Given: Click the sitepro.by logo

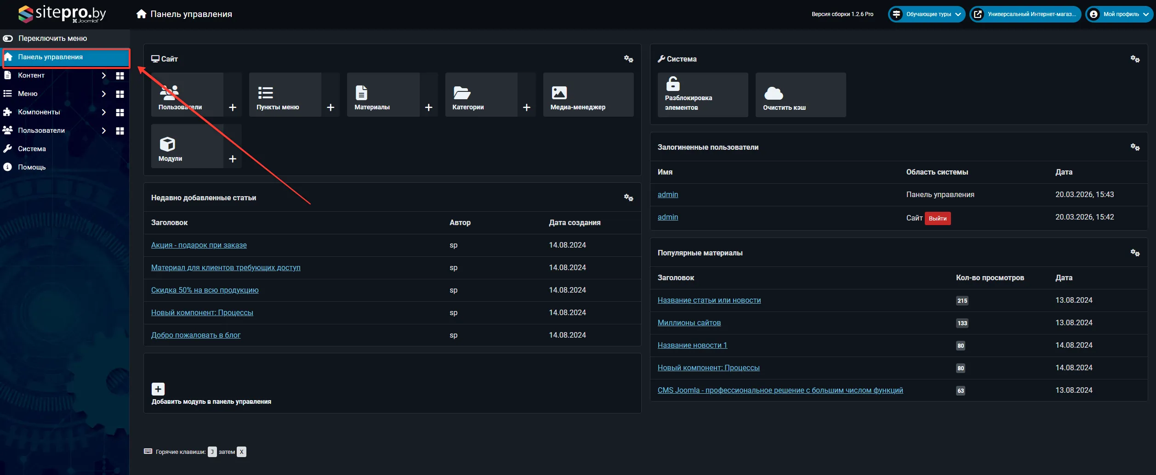Looking at the screenshot, I should click(x=63, y=14).
